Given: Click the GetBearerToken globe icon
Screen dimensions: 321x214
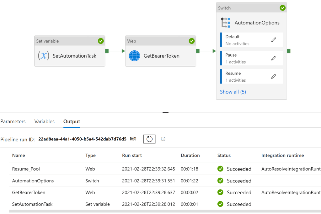Looking at the screenshot, I should coord(134,56).
